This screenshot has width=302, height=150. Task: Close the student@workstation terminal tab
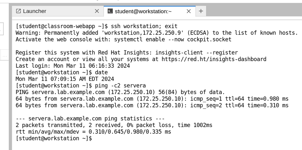click(x=189, y=11)
